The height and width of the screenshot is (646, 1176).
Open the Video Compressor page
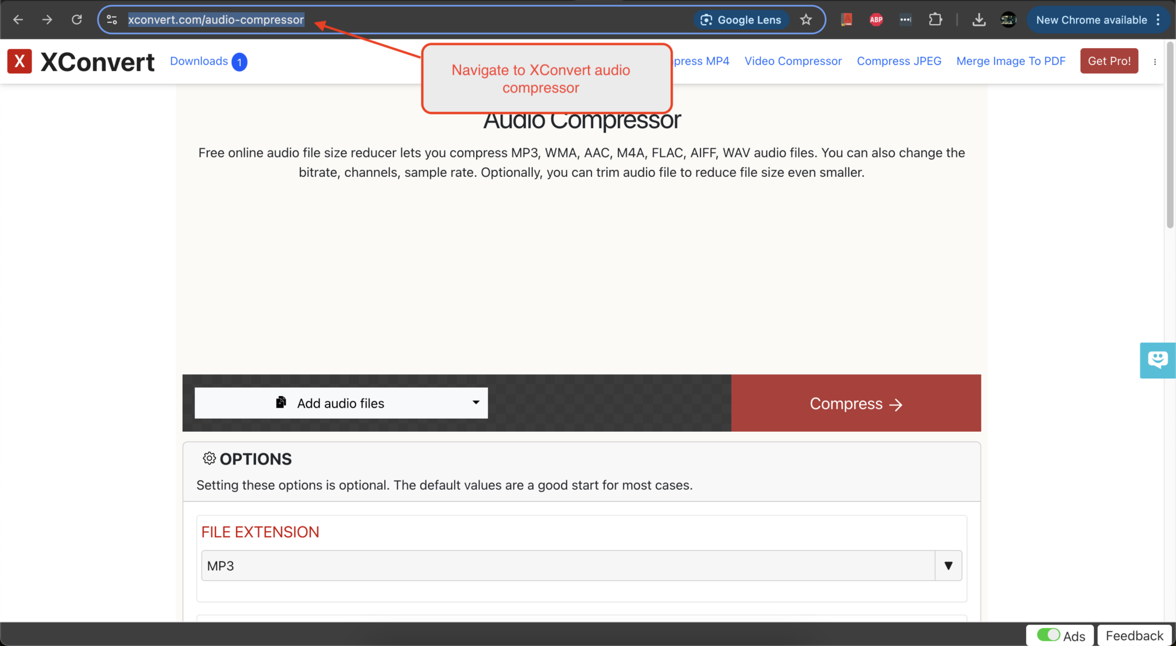(x=792, y=61)
